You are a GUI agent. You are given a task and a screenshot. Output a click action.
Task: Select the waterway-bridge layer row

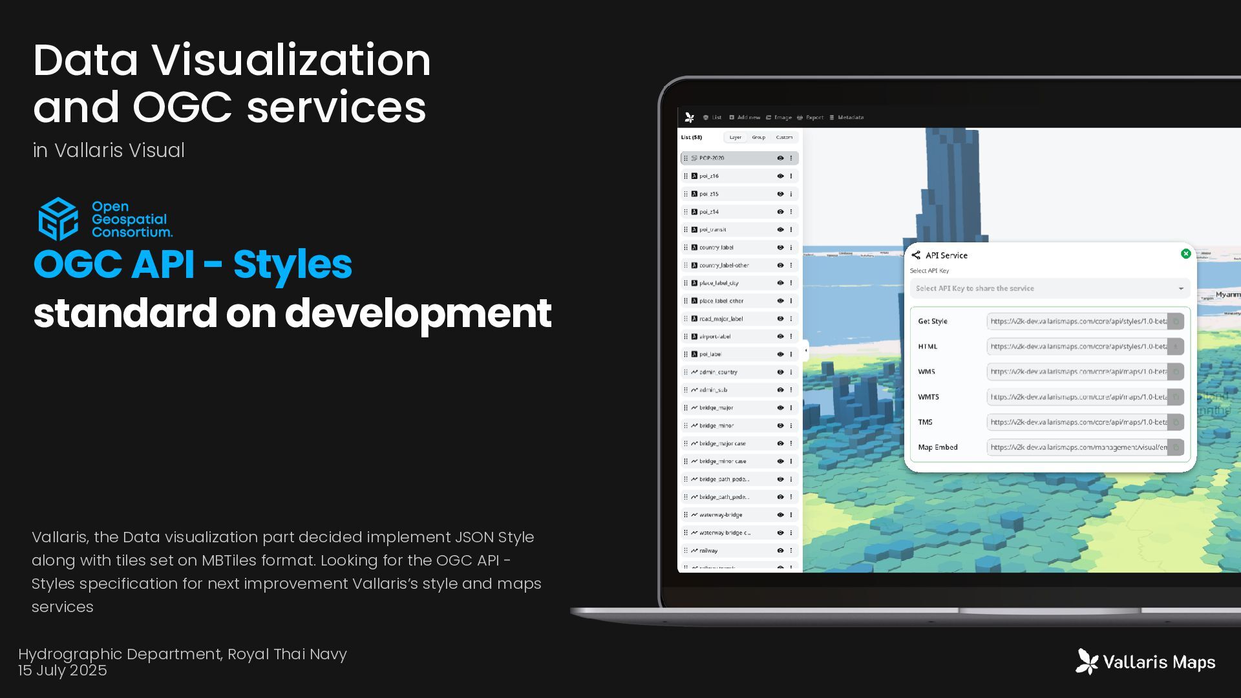click(x=739, y=515)
